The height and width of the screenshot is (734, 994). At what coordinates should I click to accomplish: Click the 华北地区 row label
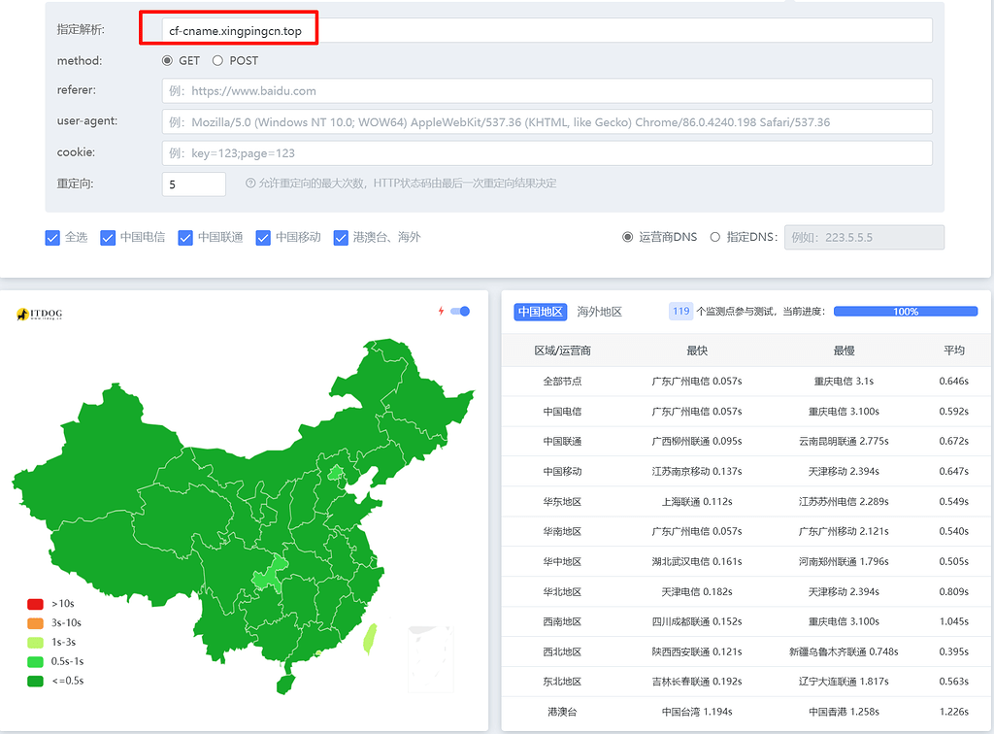(562, 591)
